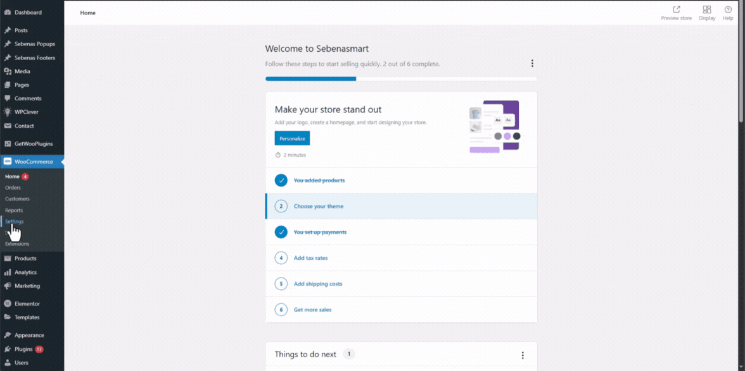Open the Media library icon
Image resolution: width=745 pixels, height=371 pixels.
point(8,71)
